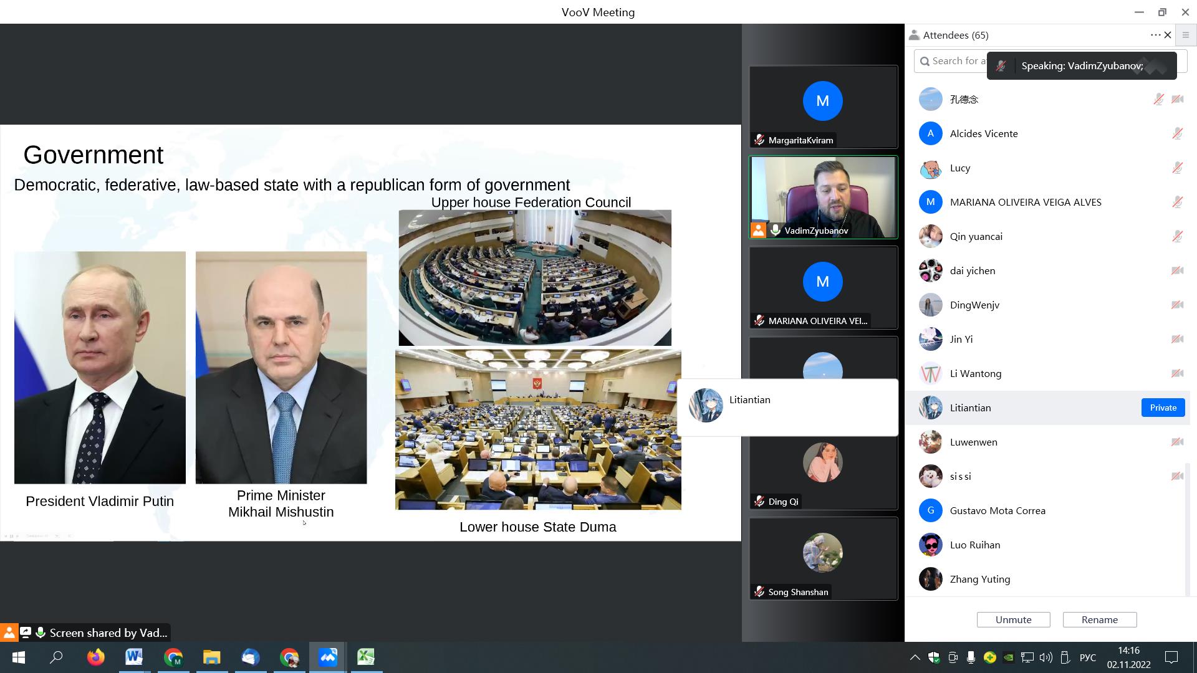Click Private button next to Litiantian

tap(1163, 408)
